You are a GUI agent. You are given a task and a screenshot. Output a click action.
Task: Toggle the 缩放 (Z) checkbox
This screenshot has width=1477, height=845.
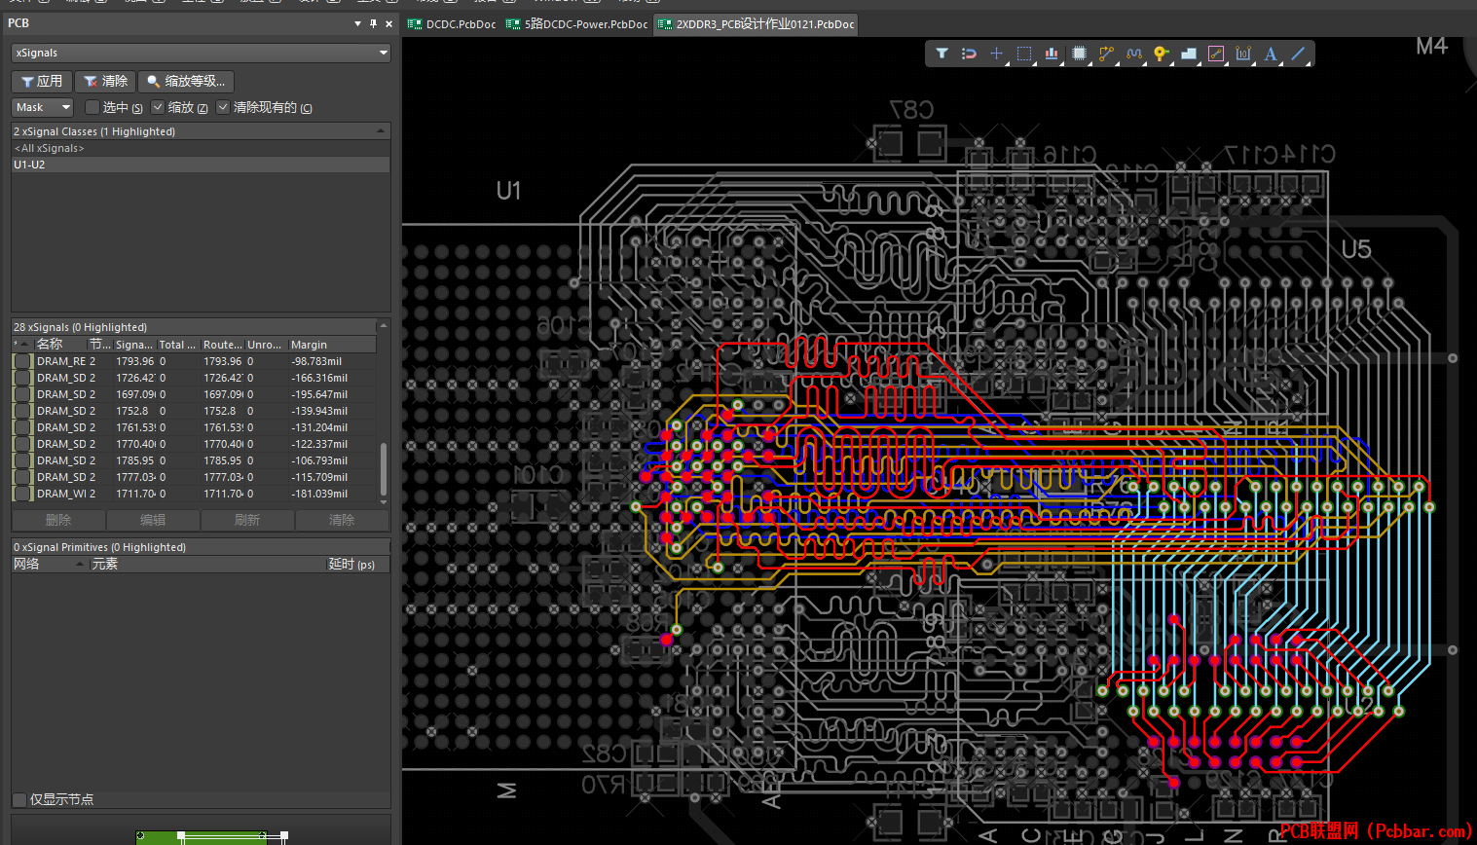click(x=158, y=107)
